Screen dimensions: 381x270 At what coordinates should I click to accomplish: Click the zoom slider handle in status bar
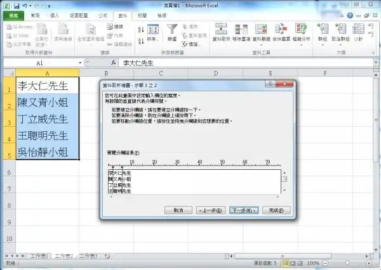point(347,263)
